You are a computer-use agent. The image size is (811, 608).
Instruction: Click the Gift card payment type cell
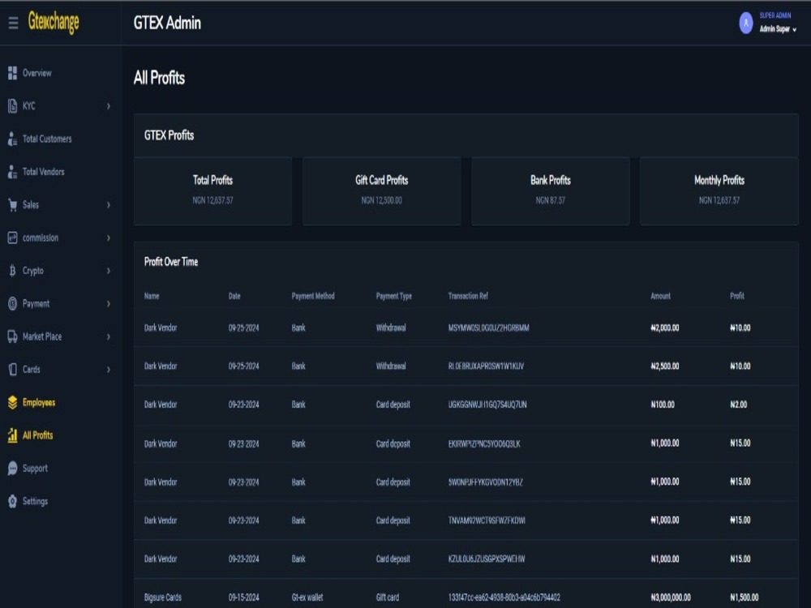pyautogui.click(x=388, y=597)
